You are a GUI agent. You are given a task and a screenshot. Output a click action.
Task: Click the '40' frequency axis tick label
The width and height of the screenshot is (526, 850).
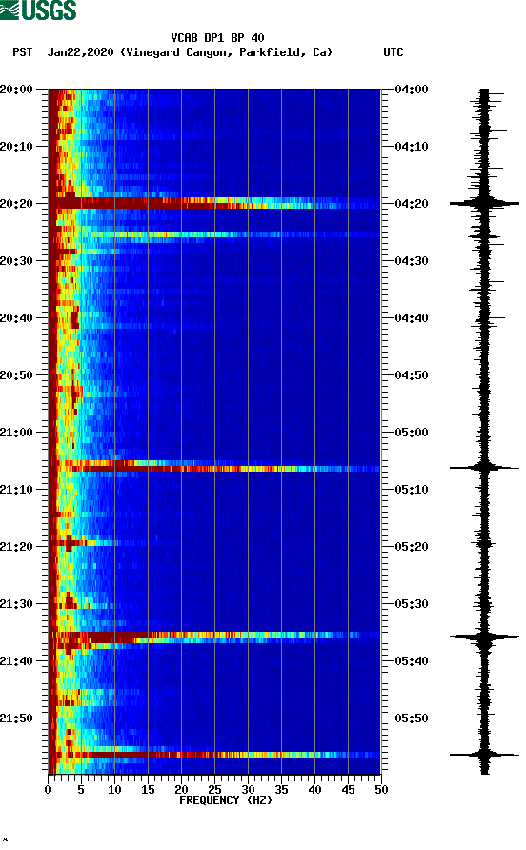pos(314,790)
